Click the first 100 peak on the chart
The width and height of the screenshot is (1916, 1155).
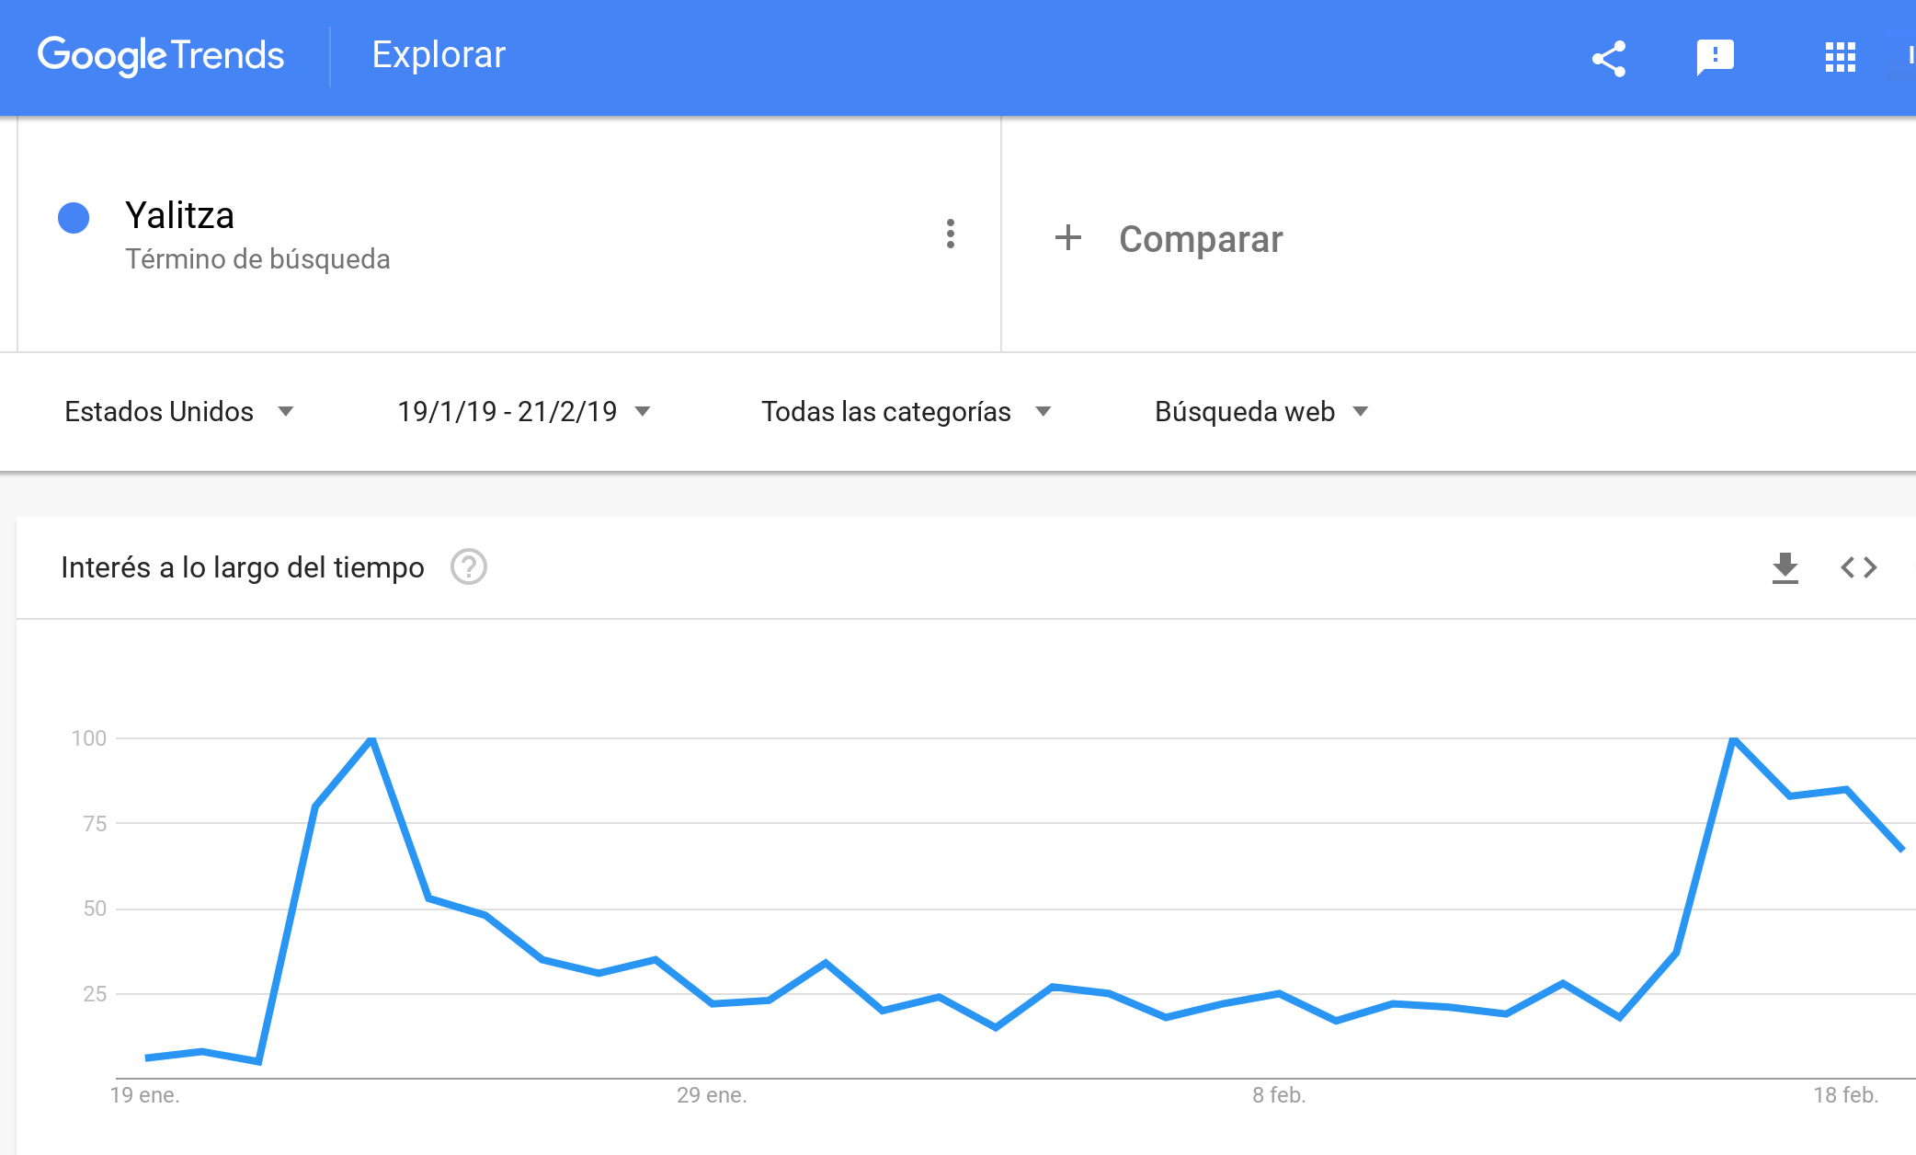(371, 738)
